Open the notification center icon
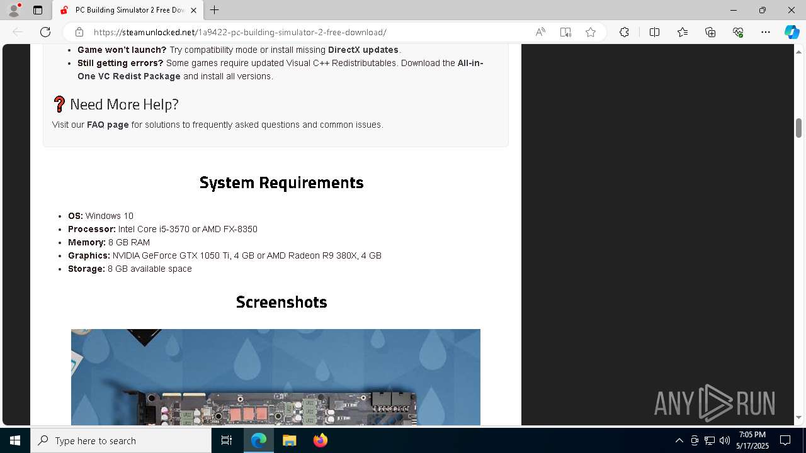Image resolution: width=806 pixels, height=453 pixels. point(785,440)
